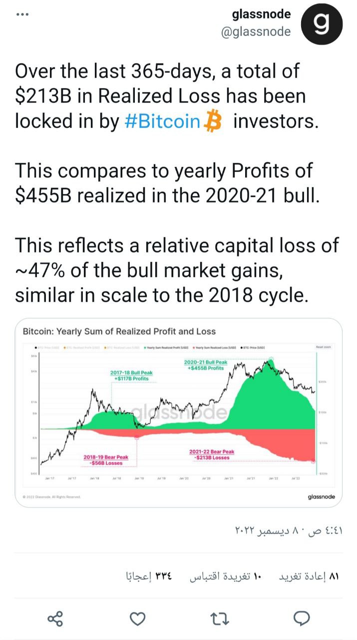Tap the 2021-22 Bear Peak label in chart
The height and width of the screenshot is (640, 357).
tap(212, 454)
